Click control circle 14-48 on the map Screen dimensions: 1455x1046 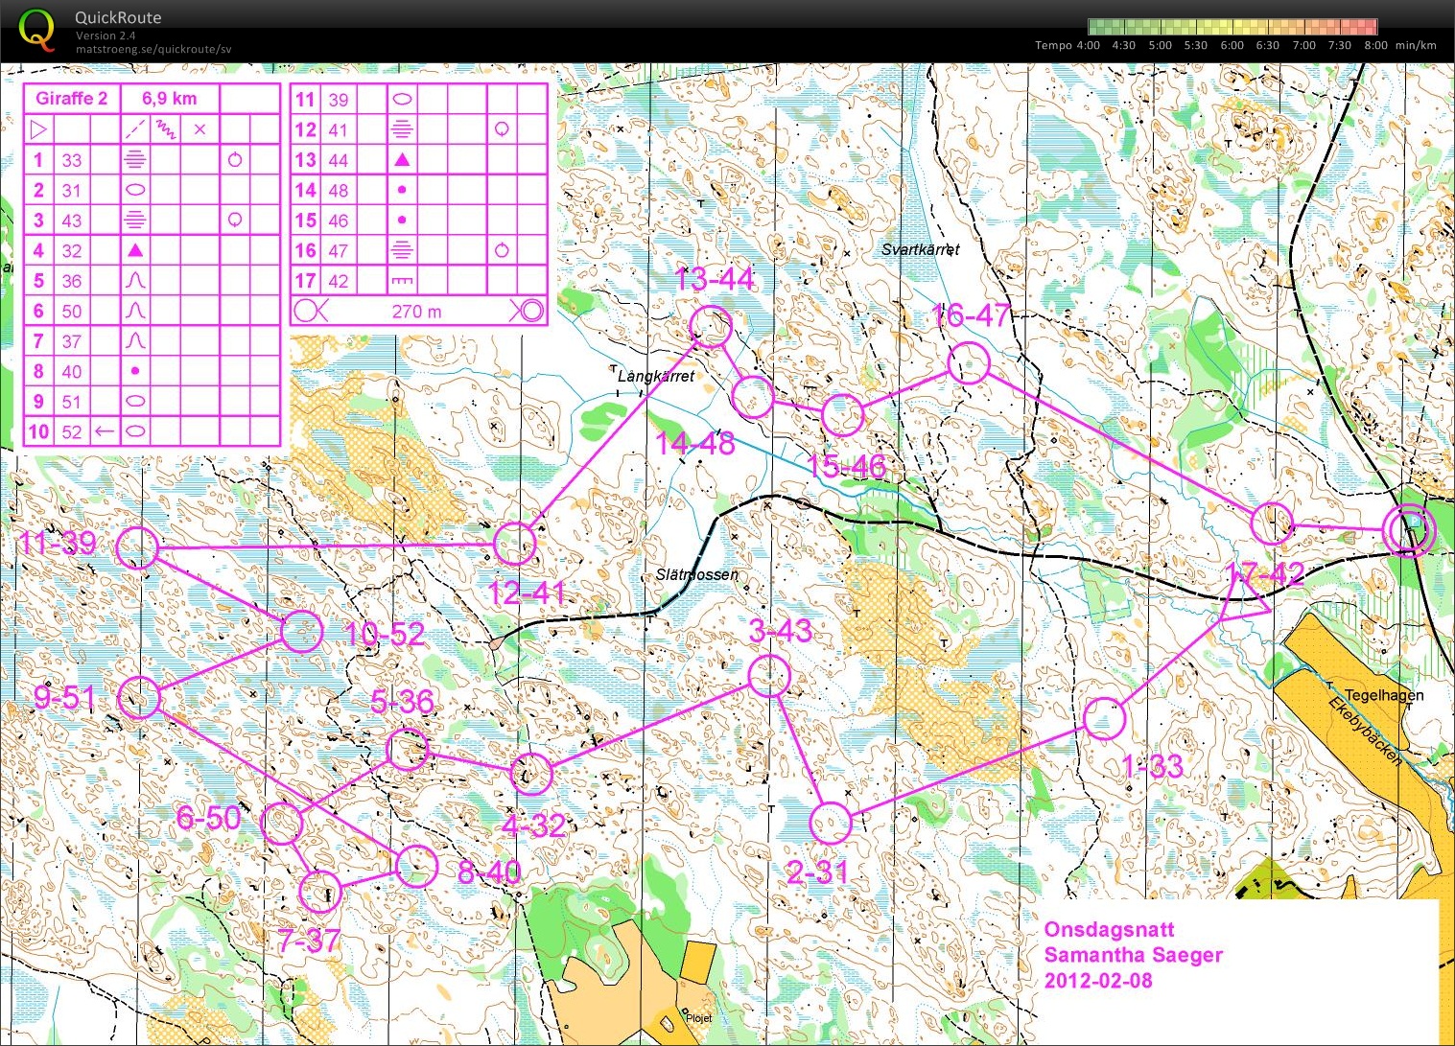[x=753, y=396]
